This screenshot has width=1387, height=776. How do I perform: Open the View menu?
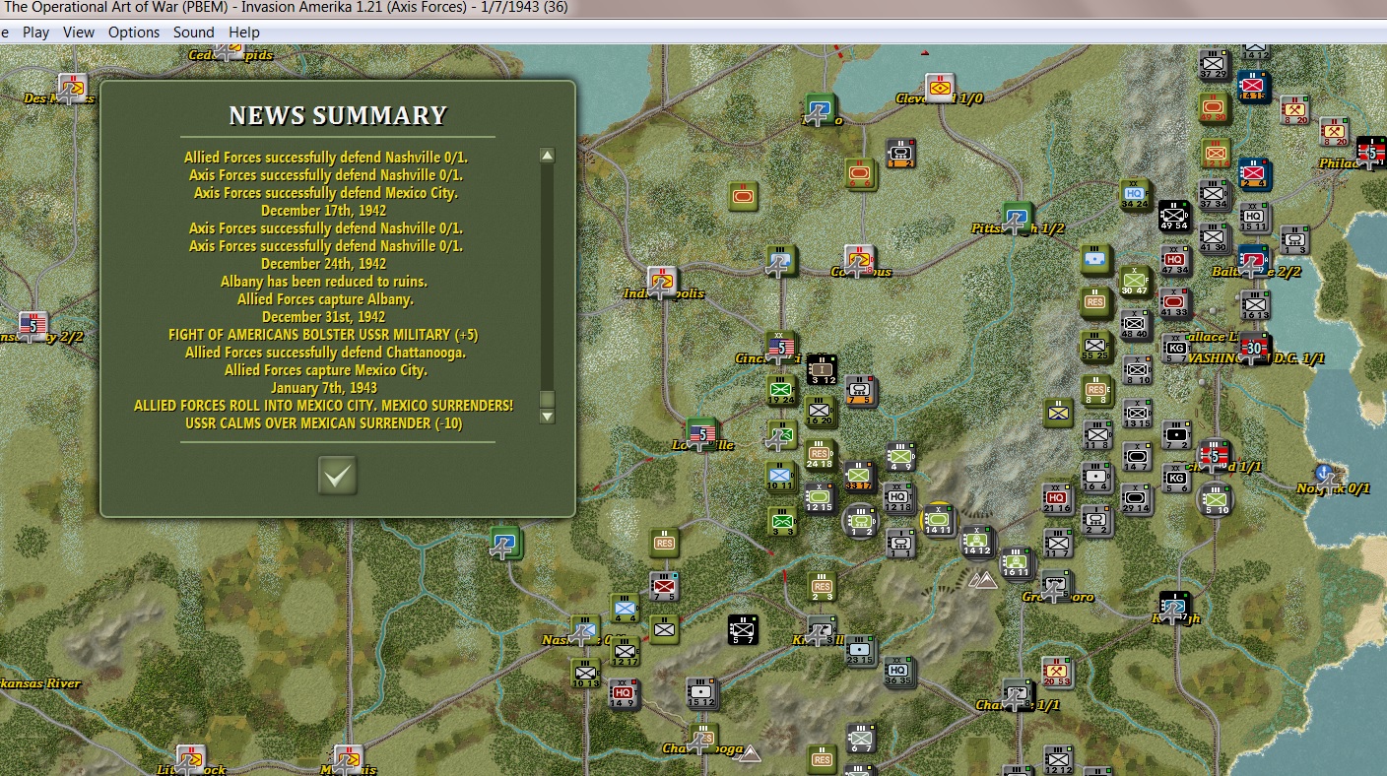[x=79, y=32]
